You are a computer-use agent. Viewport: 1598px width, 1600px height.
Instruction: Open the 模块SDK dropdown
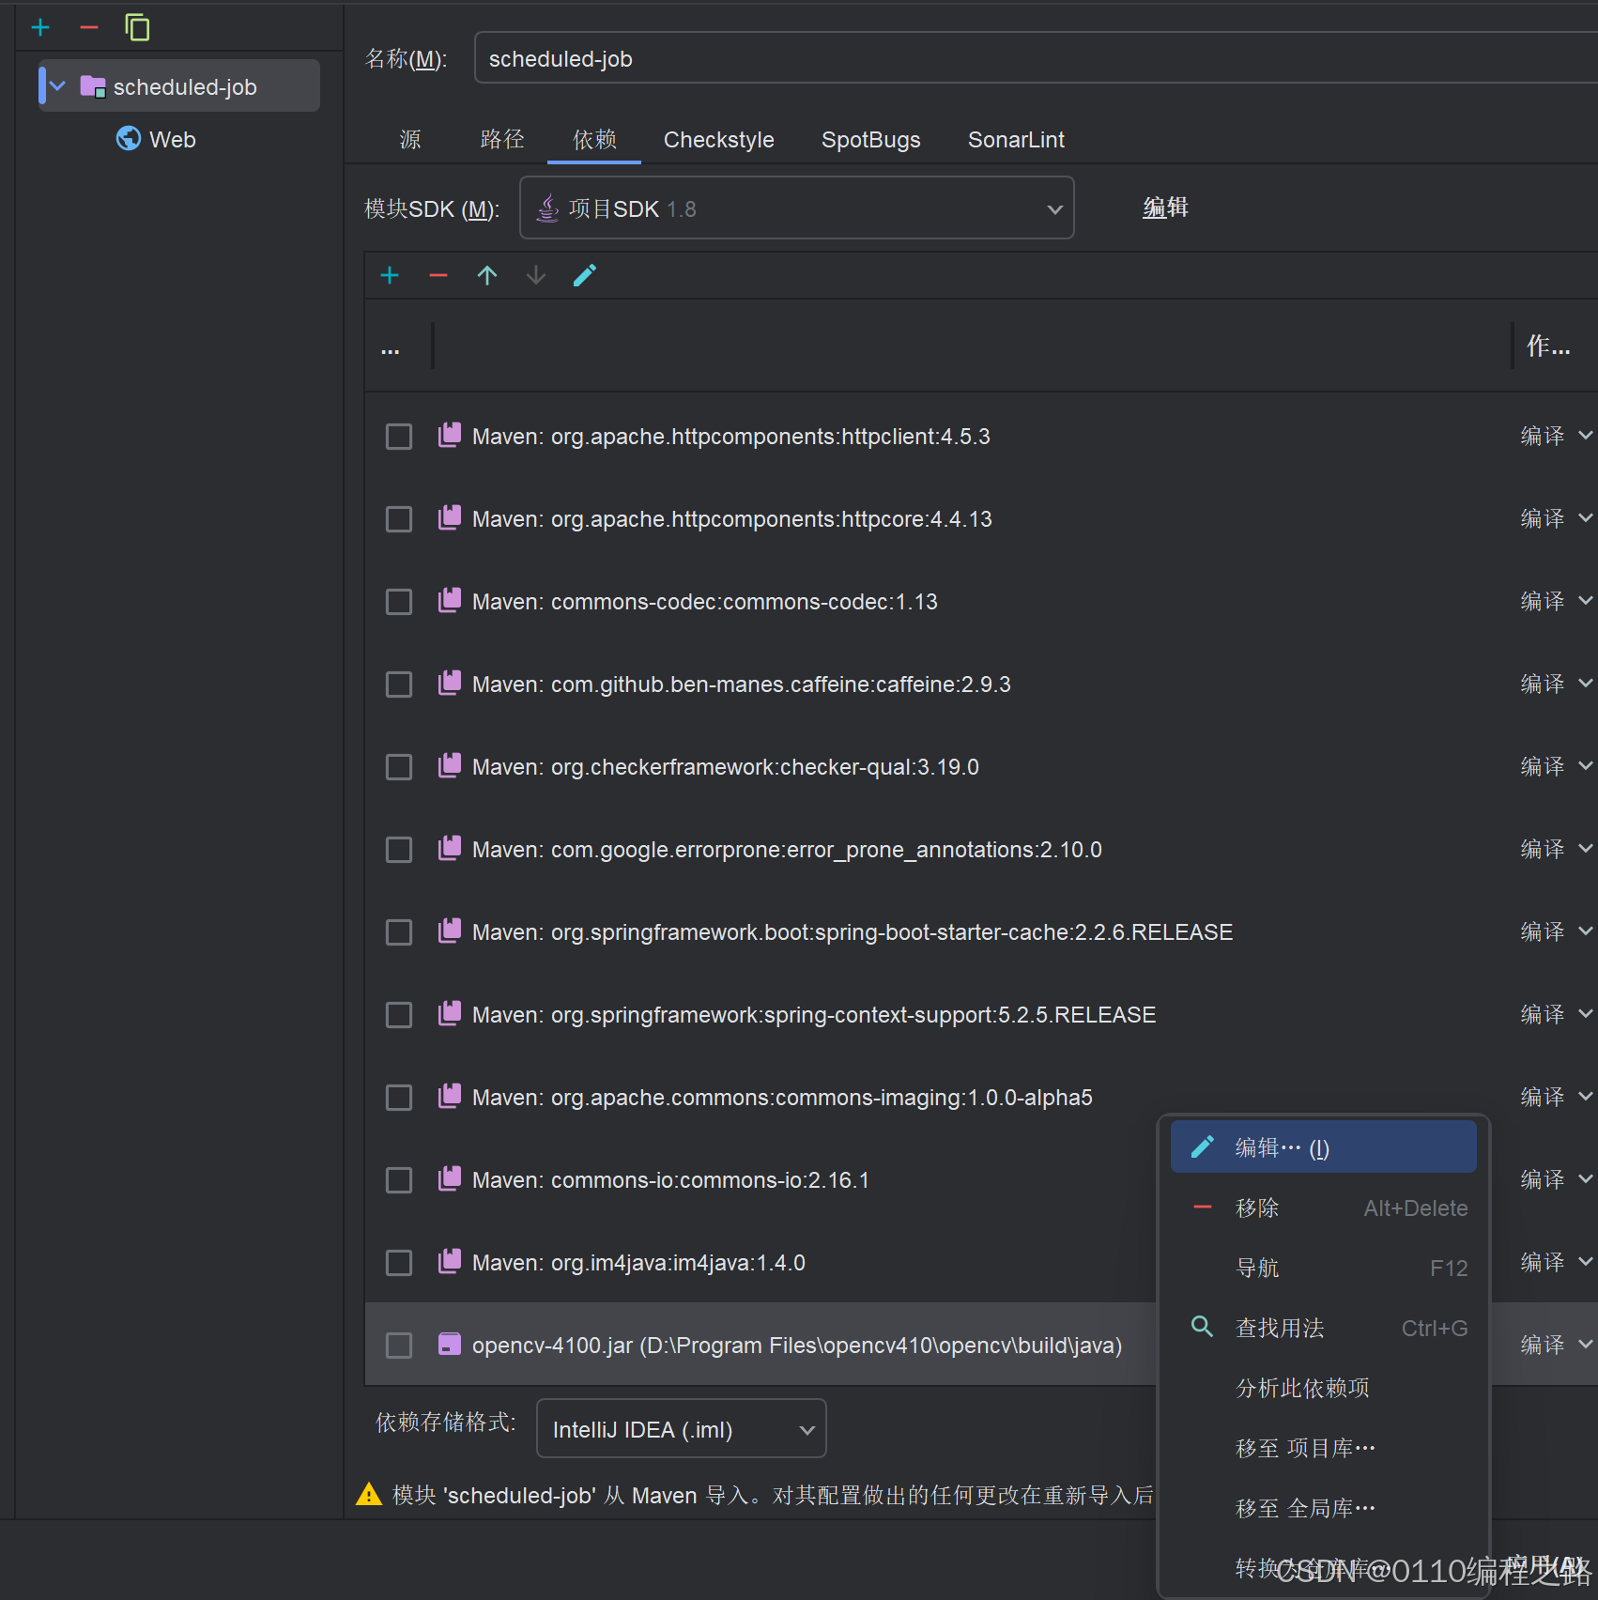[1053, 208]
